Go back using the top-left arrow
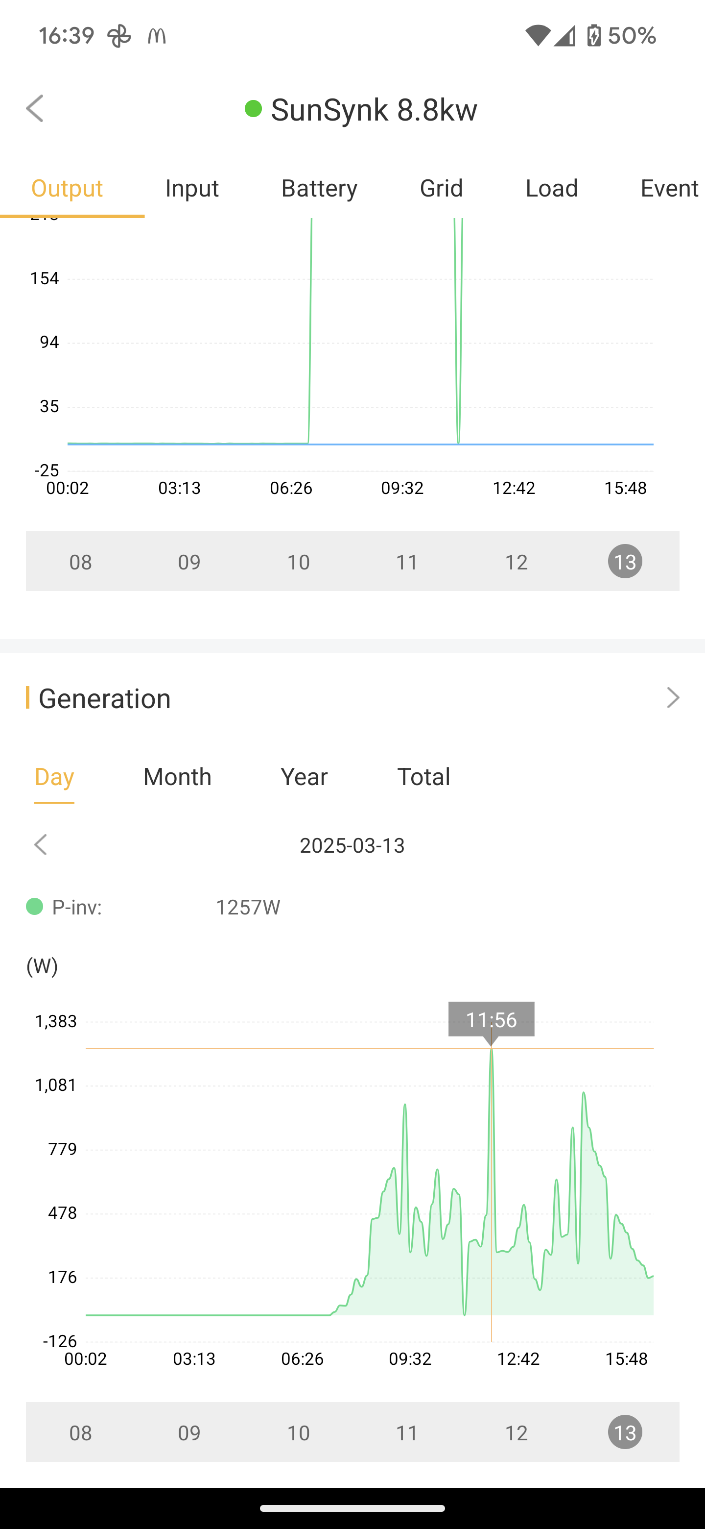705x1529 pixels. coord(35,109)
